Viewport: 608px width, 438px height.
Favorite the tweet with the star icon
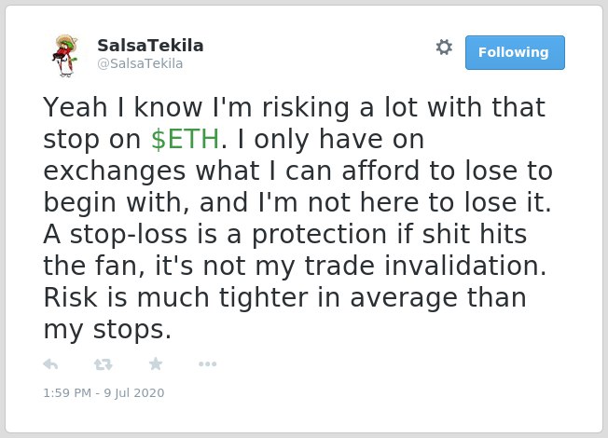click(156, 363)
